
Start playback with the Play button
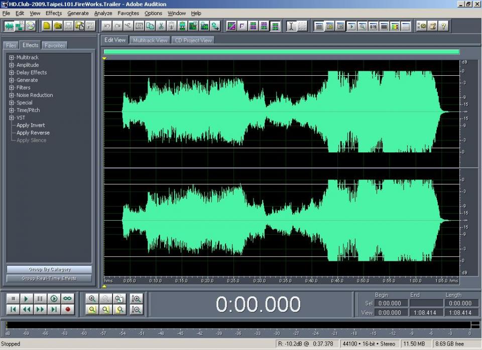(x=27, y=299)
